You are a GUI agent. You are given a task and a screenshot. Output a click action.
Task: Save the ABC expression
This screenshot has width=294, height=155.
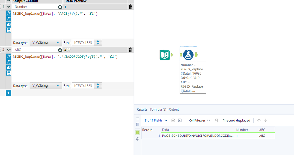point(9,73)
